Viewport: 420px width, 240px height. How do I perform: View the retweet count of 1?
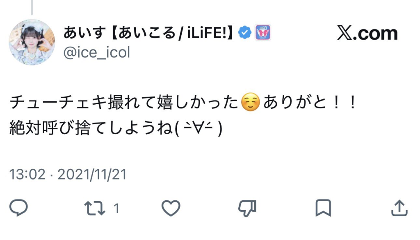pyautogui.click(x=116, y=209)
